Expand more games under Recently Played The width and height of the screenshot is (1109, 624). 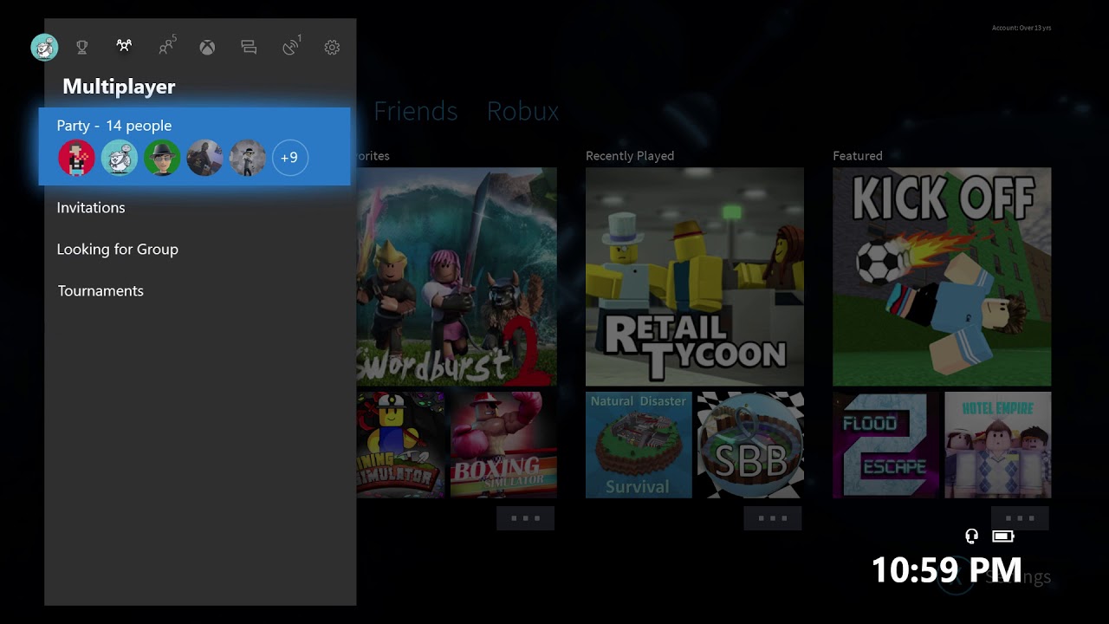[773, 518]
